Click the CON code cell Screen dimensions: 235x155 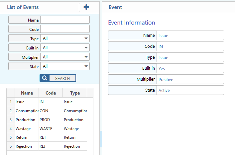point(51,111)
